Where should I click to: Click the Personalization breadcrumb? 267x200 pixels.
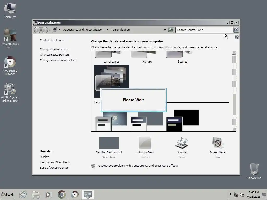(120, 30)
